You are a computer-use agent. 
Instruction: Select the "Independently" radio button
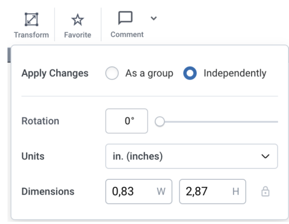190,73
